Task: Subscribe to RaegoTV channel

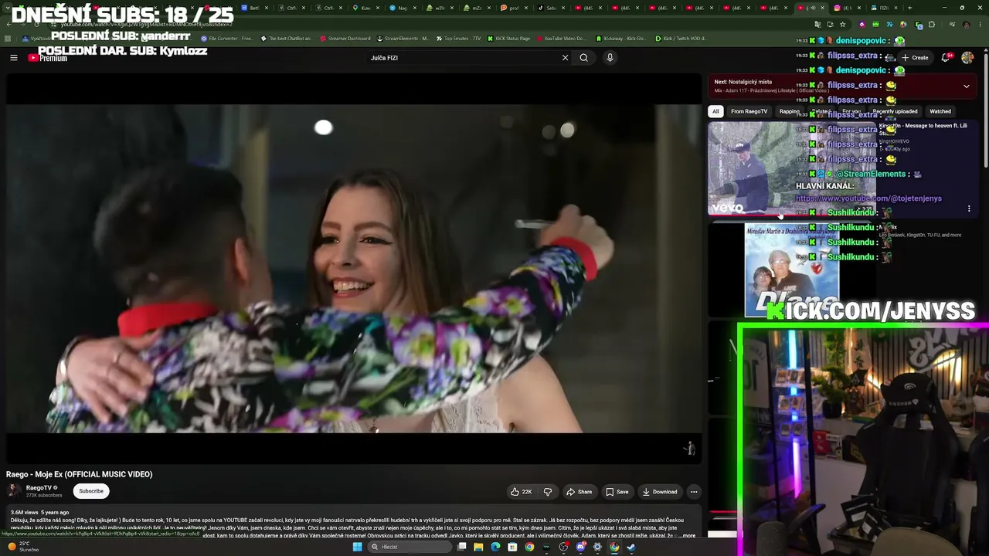Action: click(91, 491)
